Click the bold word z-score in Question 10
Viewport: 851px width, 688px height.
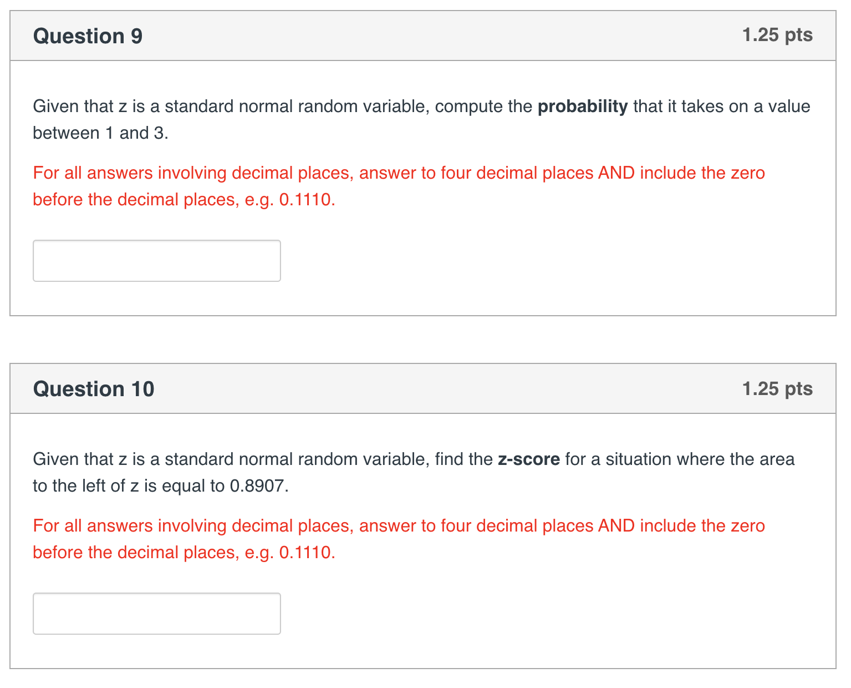pos(528,459)
